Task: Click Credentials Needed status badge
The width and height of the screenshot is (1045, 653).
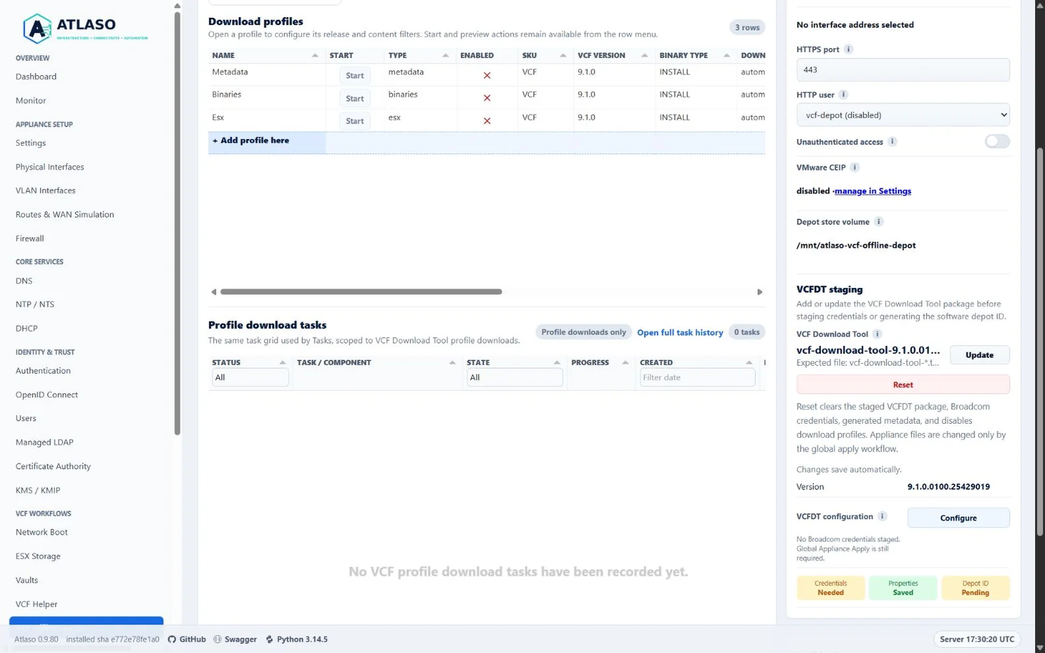Action: pos(830,588)
